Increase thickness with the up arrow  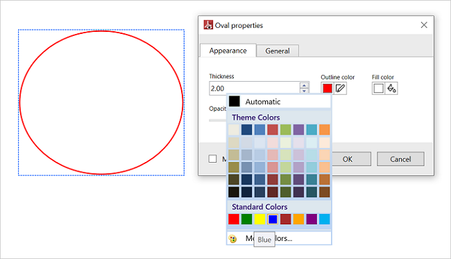coord(304,85)
